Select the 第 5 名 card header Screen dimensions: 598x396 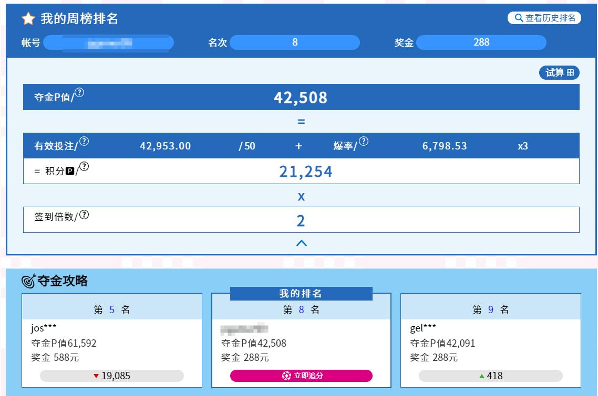click(x=112, y=309)
